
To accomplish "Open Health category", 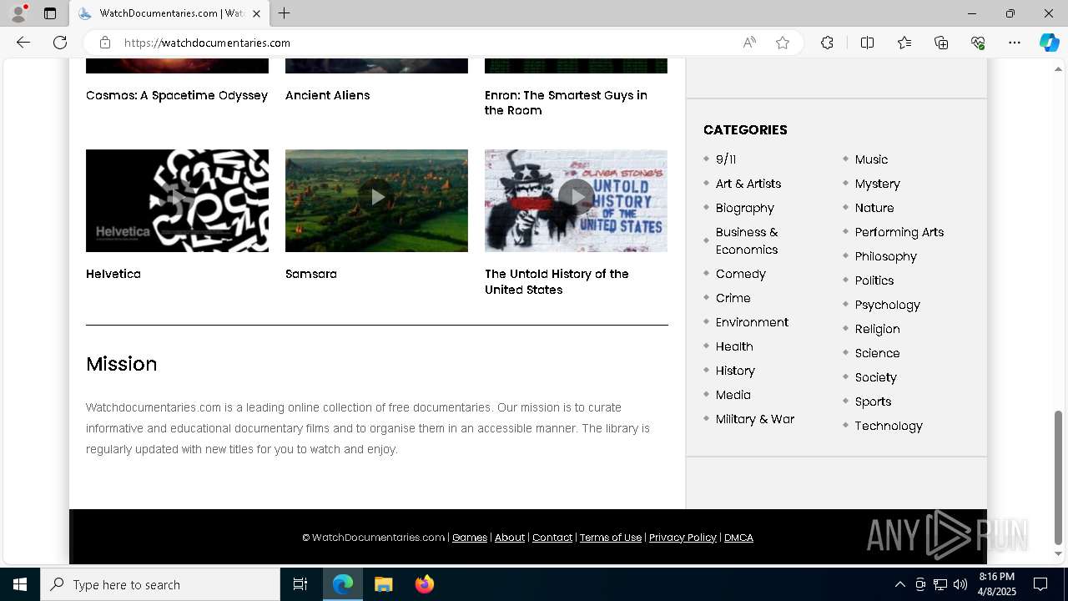I will 734,346.
